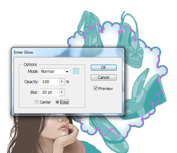
Task: Click the Opacity field showing 100
Action: pos(50,82)
